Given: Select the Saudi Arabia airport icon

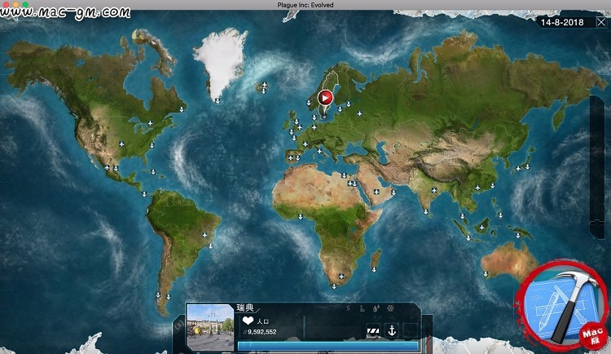Looking at the screenshot, I should click(376, 192).
